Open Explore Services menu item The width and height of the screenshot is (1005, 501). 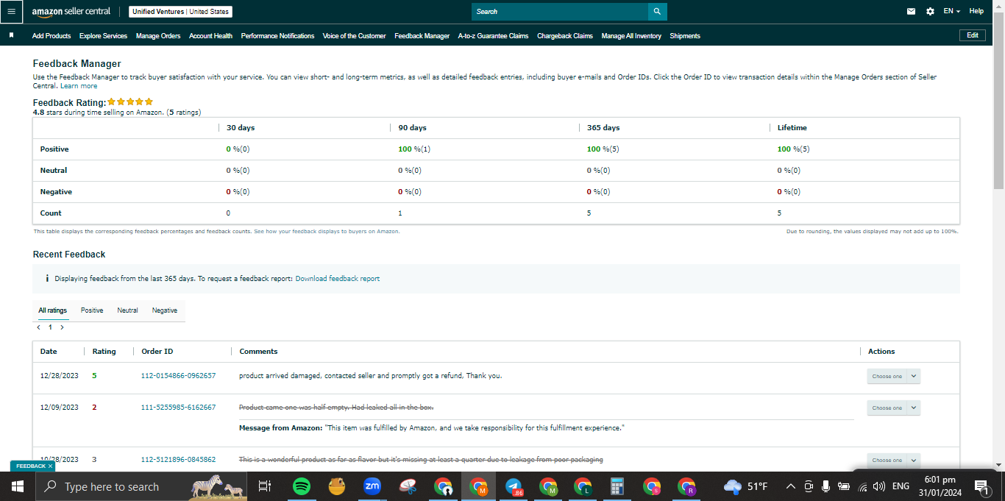click(x=103, y=36)
